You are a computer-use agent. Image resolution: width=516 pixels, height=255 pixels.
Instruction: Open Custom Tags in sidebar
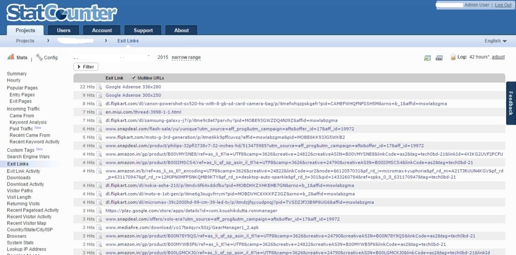point(21,150)
